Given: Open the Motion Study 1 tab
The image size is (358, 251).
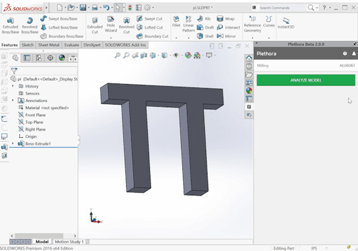Looking at the screenshot, I should pos(69,242).
